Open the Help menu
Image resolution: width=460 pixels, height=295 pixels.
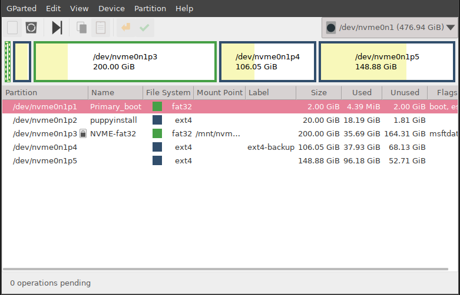pos(184,8)
